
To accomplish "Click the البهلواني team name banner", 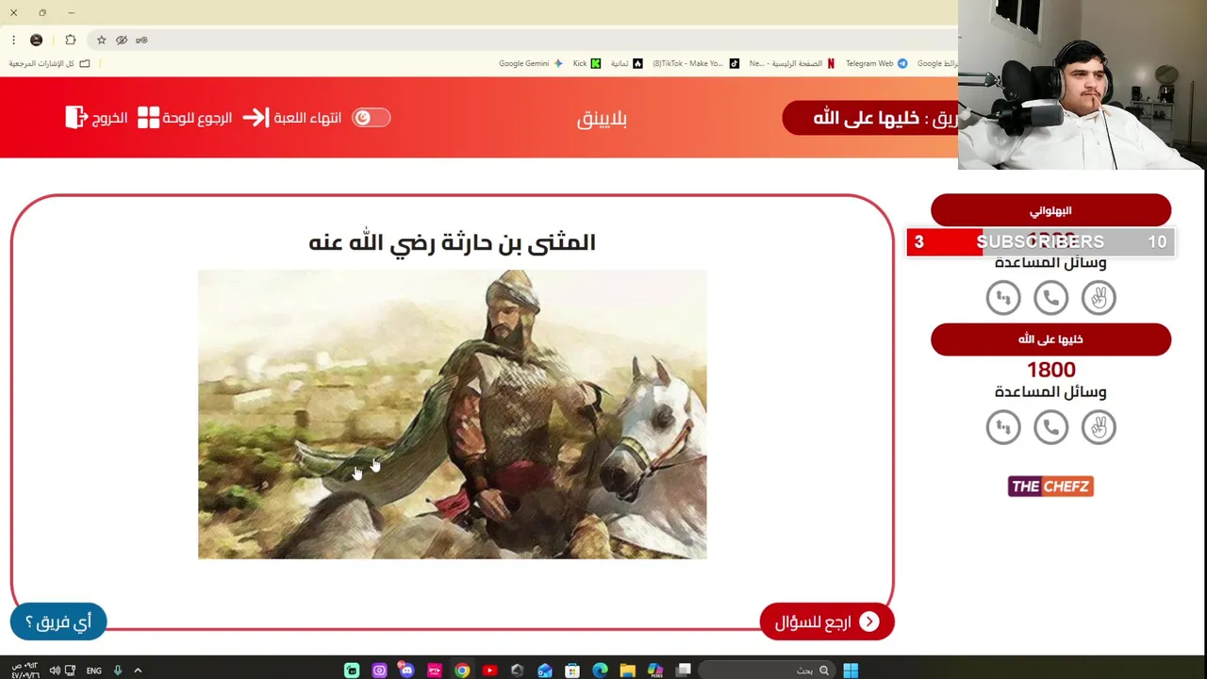I will click(1050, 210).
